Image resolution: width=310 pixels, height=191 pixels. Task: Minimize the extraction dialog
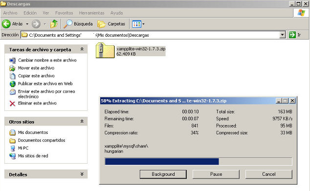coord(279,101)
